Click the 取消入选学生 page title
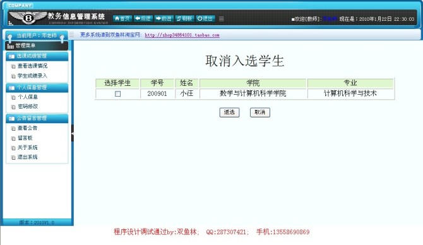 245,61
